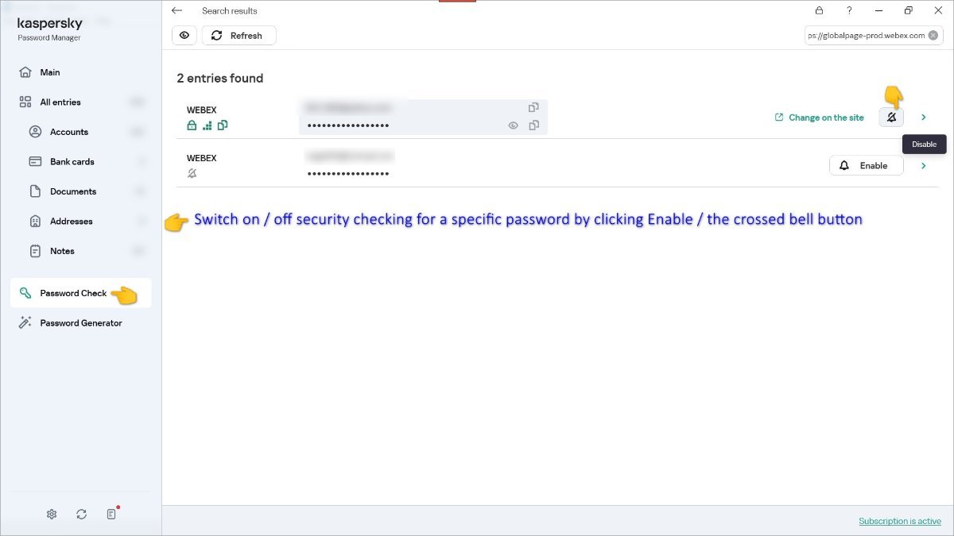Click the search box containing the webex URL
Image resolution: width=954 pixels, height=536 pixels.
coord(867,36)
